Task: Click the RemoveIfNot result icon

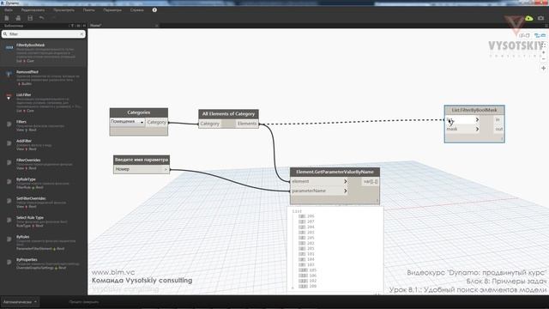Action: point(9,74)
